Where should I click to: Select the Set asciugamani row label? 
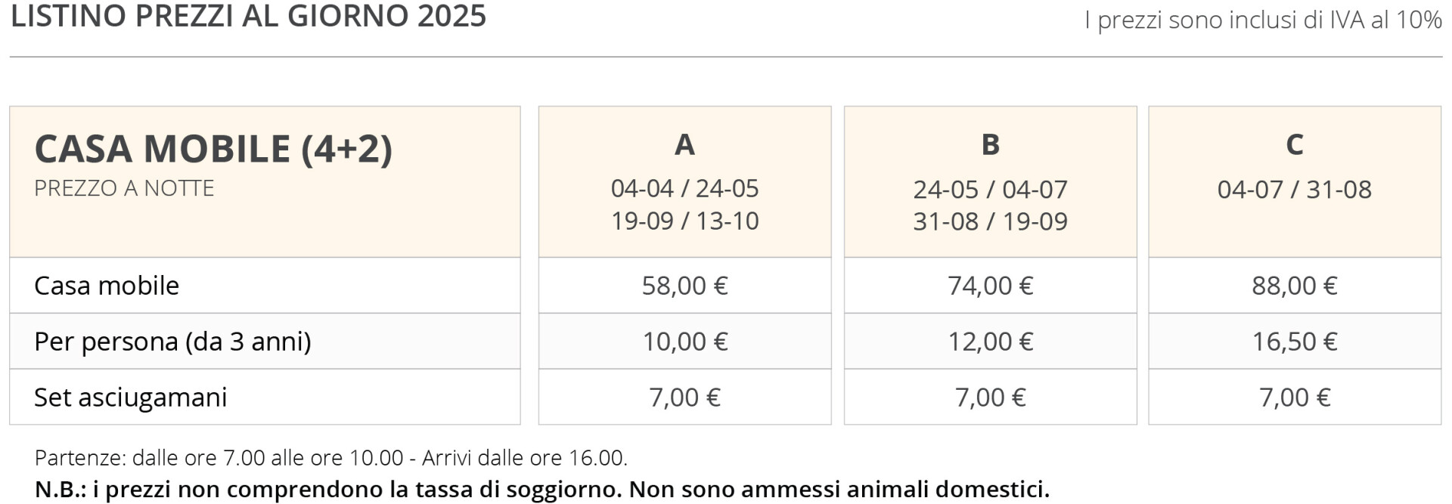[130, 397]
